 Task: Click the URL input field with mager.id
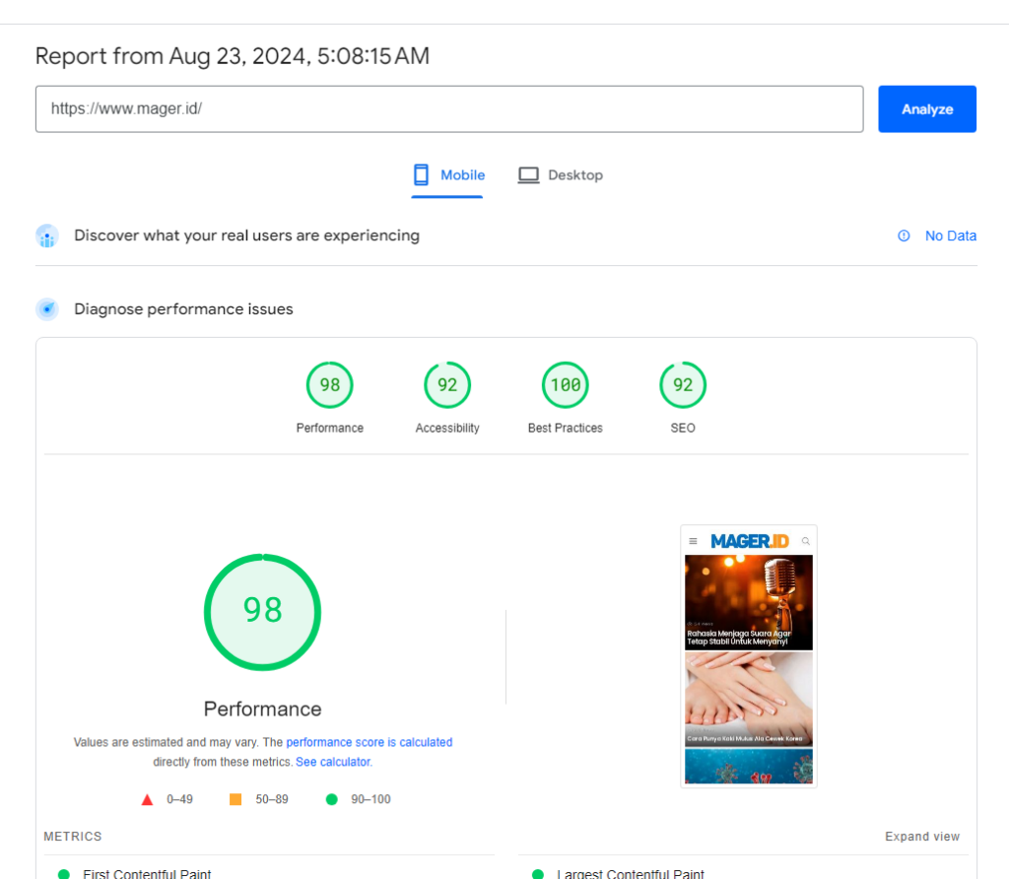click(448, 109)
